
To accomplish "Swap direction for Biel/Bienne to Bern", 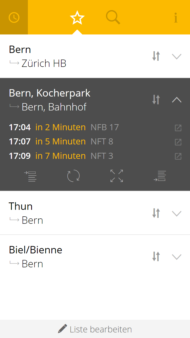I will [156, 256].
